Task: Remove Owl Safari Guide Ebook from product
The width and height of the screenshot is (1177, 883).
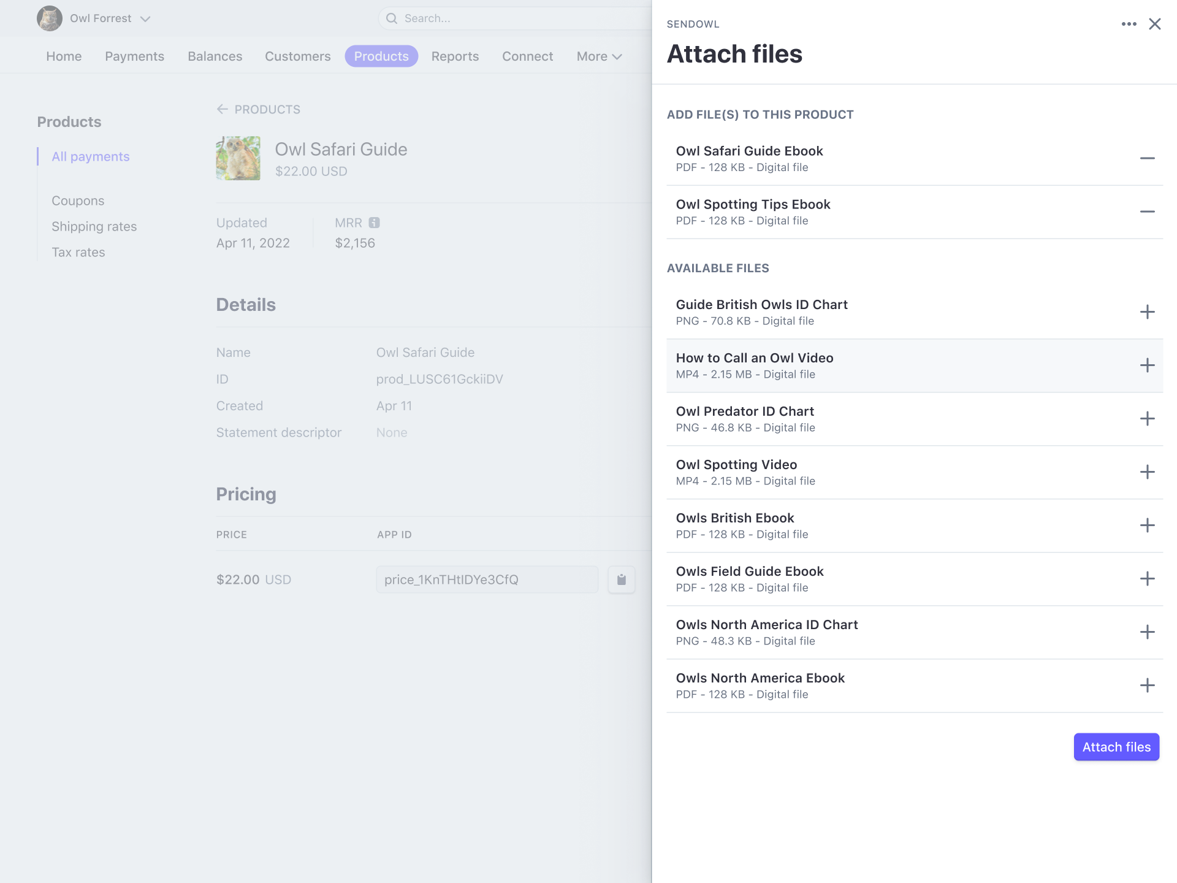Action: (x=1148, y=158)
